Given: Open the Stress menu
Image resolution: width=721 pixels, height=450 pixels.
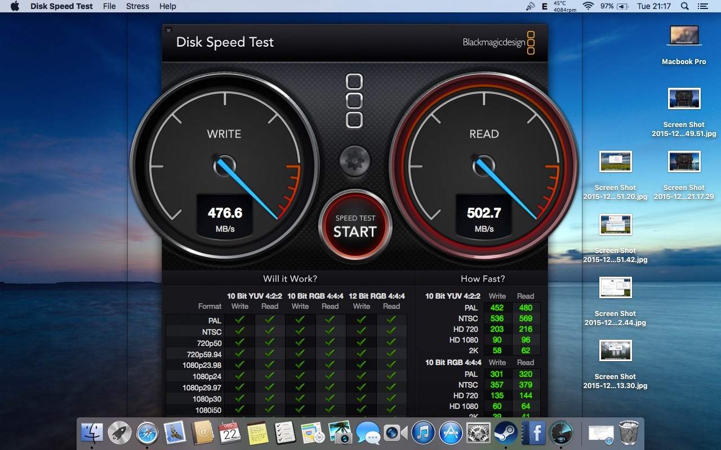Looking at the screenshot, I should tap(137, 6).
